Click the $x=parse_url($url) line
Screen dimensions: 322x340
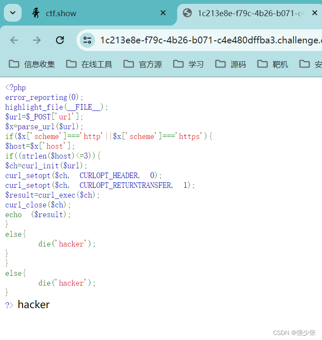pos(44,127)
